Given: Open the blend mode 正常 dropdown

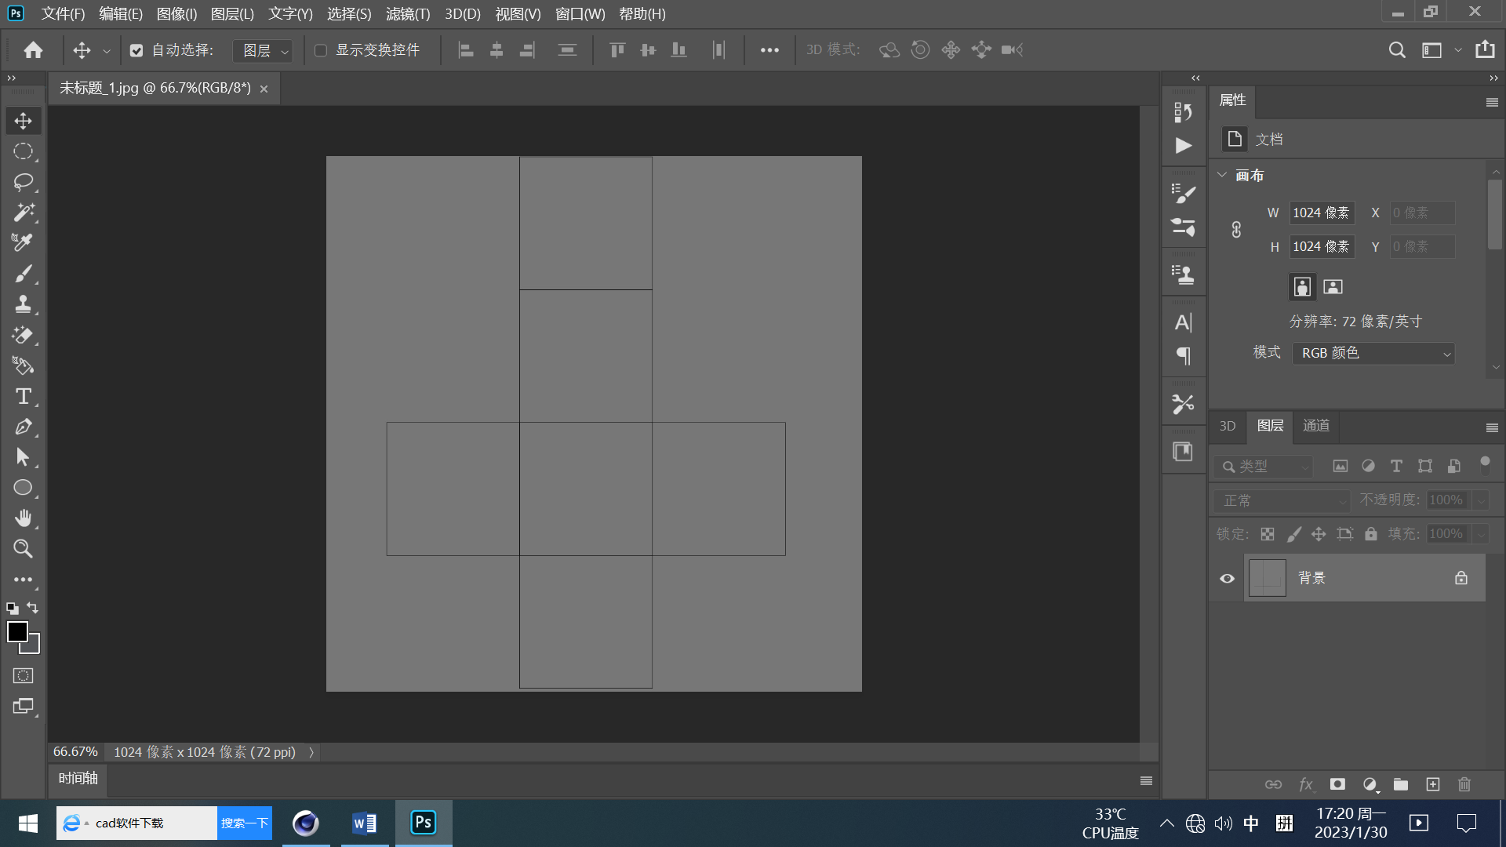Looking at the screenshot, I should point(1282,500).
